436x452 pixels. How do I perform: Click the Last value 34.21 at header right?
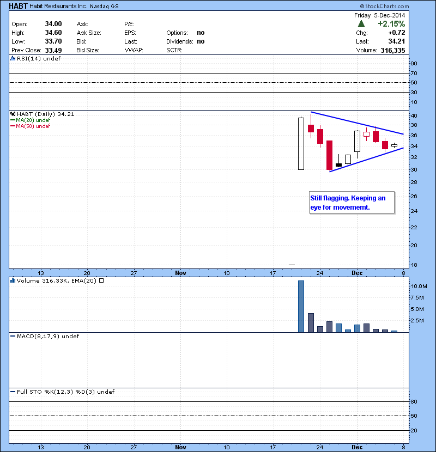397,41
